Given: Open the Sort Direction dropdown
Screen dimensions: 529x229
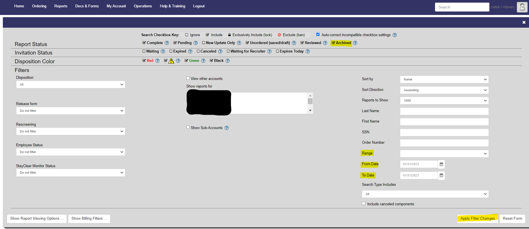Looking at the screenshot, I should tap(444, 90).
